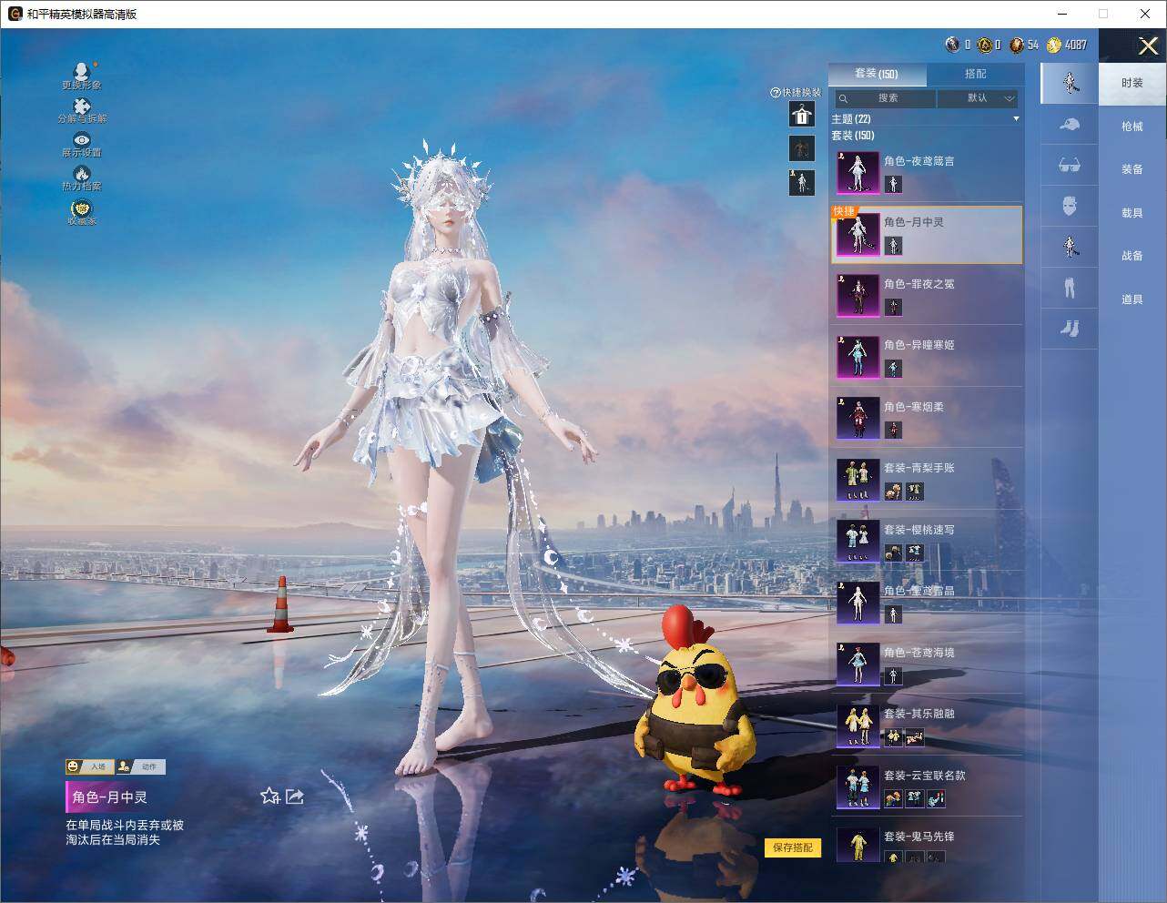Switch to the 搭配 tab
Screen dimensions: 1167x903
[x=975, y=74]
